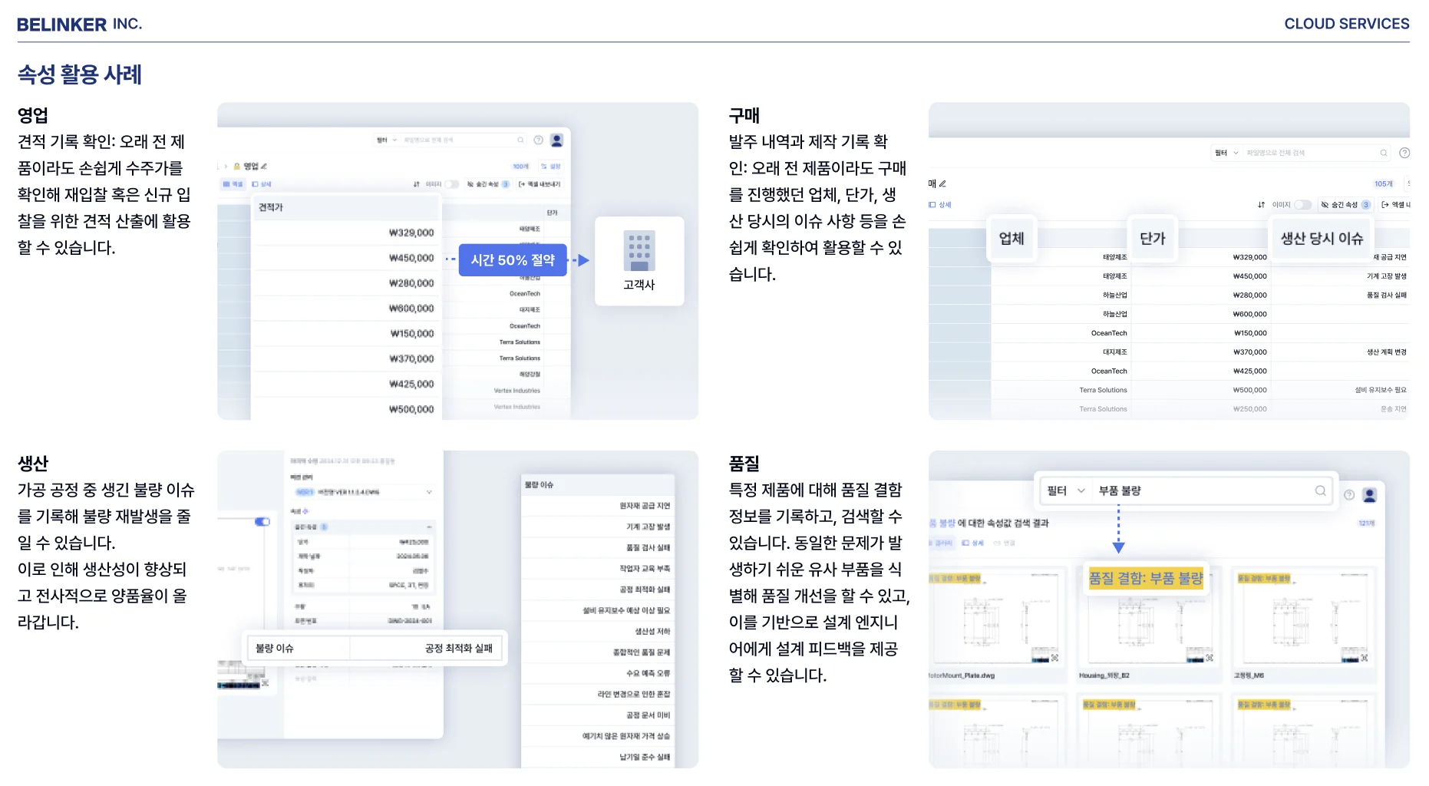Click the 설비 유지보수 필요 cell

[1381, 390]
